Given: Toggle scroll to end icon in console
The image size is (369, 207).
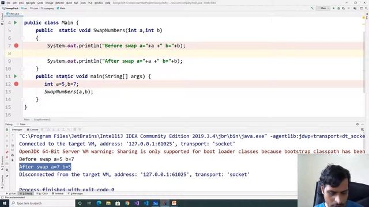Looking at the screenshot, I should pyautogui.click(x=13, y=150).
